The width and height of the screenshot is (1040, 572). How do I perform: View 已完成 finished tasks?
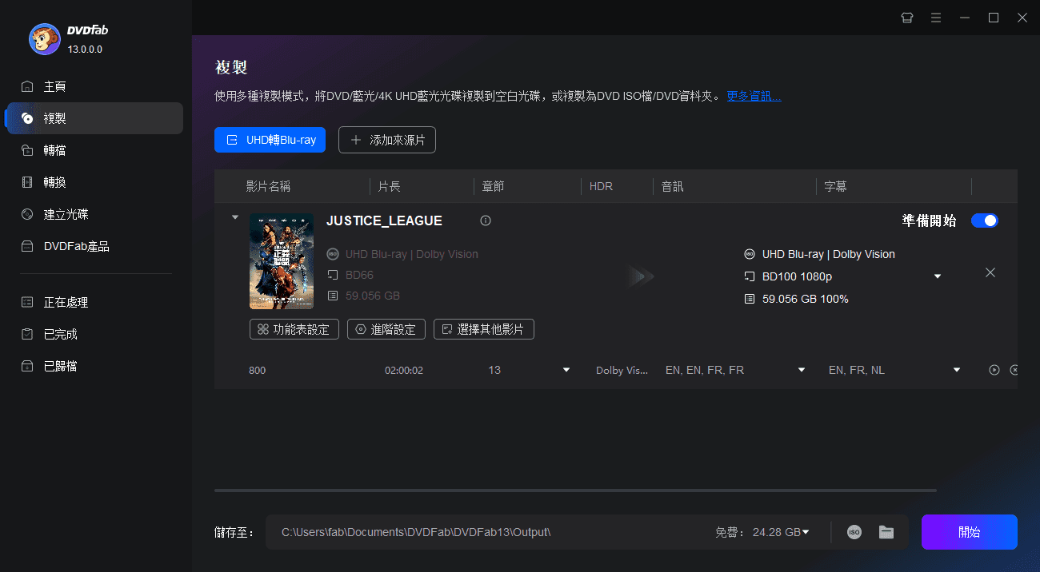[x=95, y=334]
